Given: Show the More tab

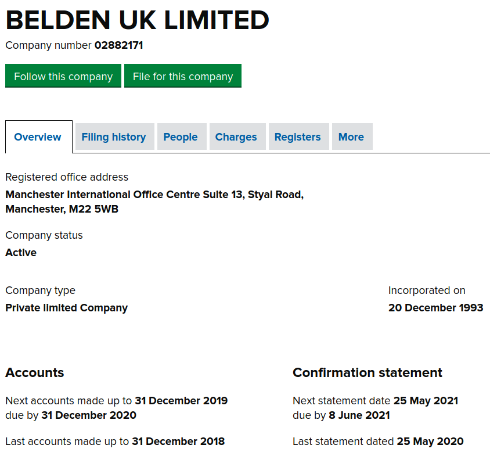Looking at the screenshot, I should click(351, 137).
